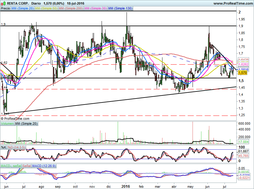Click the magenta 1,6262 price tag
254x189 pixels.
click(x=242, y=65)
